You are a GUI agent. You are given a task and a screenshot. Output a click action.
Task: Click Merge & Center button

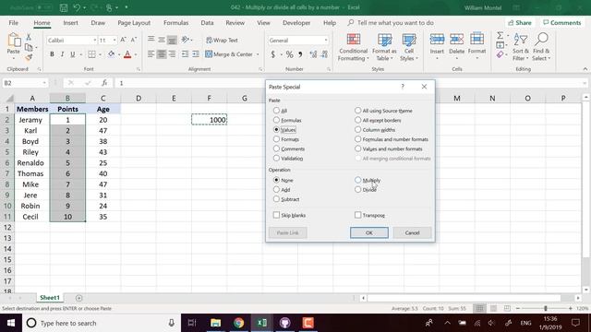coord(230,54)
